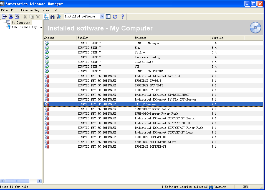265x190 pixels.
Task: Click the column settings icon beside dropdown
Action: pos(108,17)
